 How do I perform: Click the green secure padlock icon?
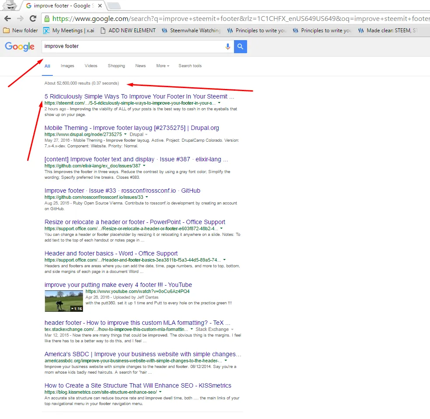pyautogui.click(x=47, y=19)
